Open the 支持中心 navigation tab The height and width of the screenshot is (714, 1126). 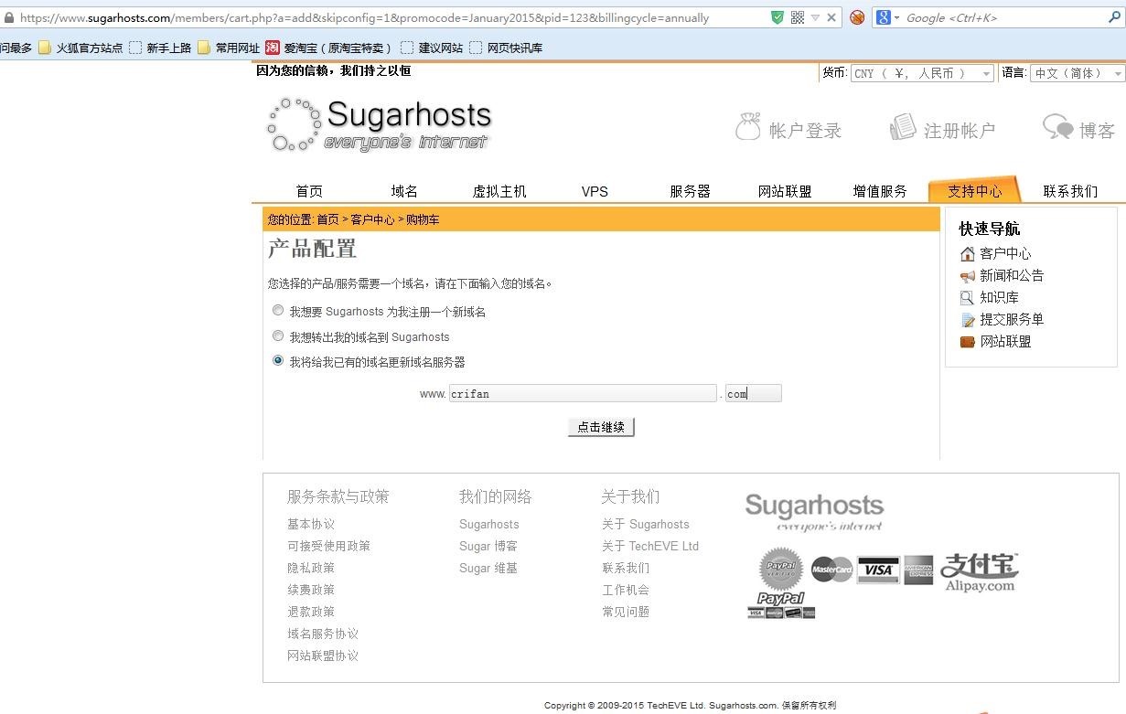coord(974,190)
